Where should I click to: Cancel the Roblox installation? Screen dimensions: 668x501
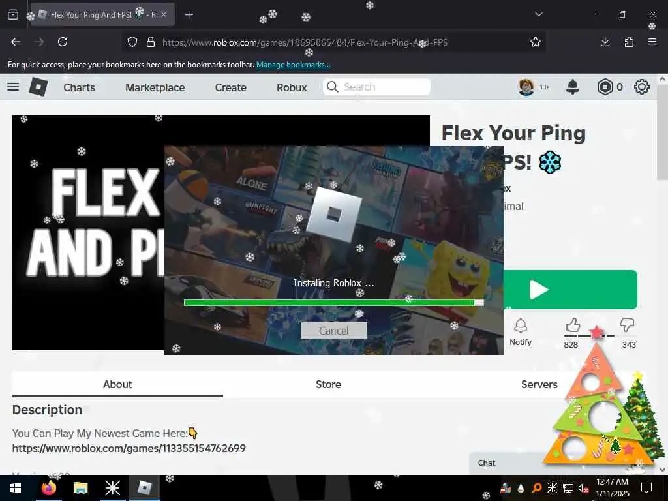(x=333, y=331)
